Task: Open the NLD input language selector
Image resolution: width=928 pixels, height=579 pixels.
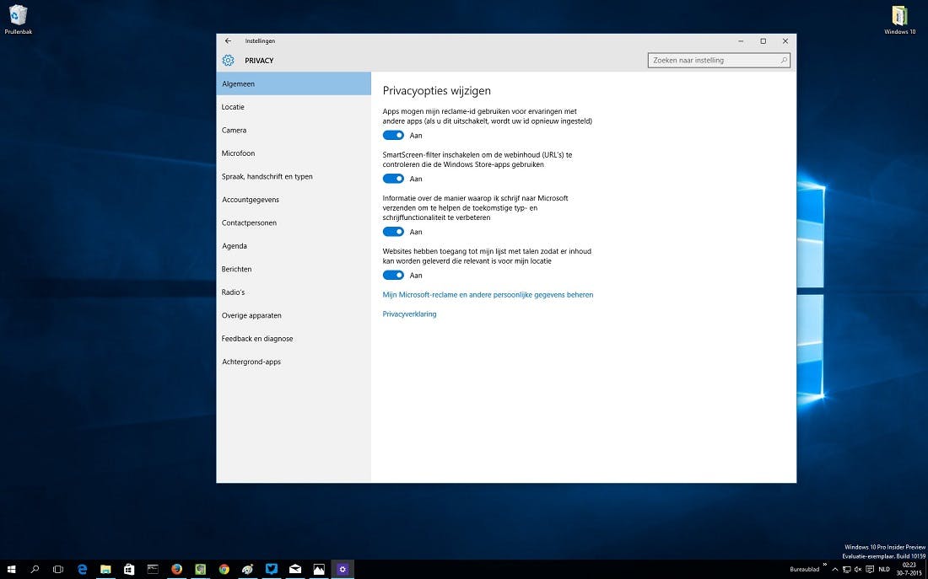Action: pyautogui.click(x=884, y=569)
